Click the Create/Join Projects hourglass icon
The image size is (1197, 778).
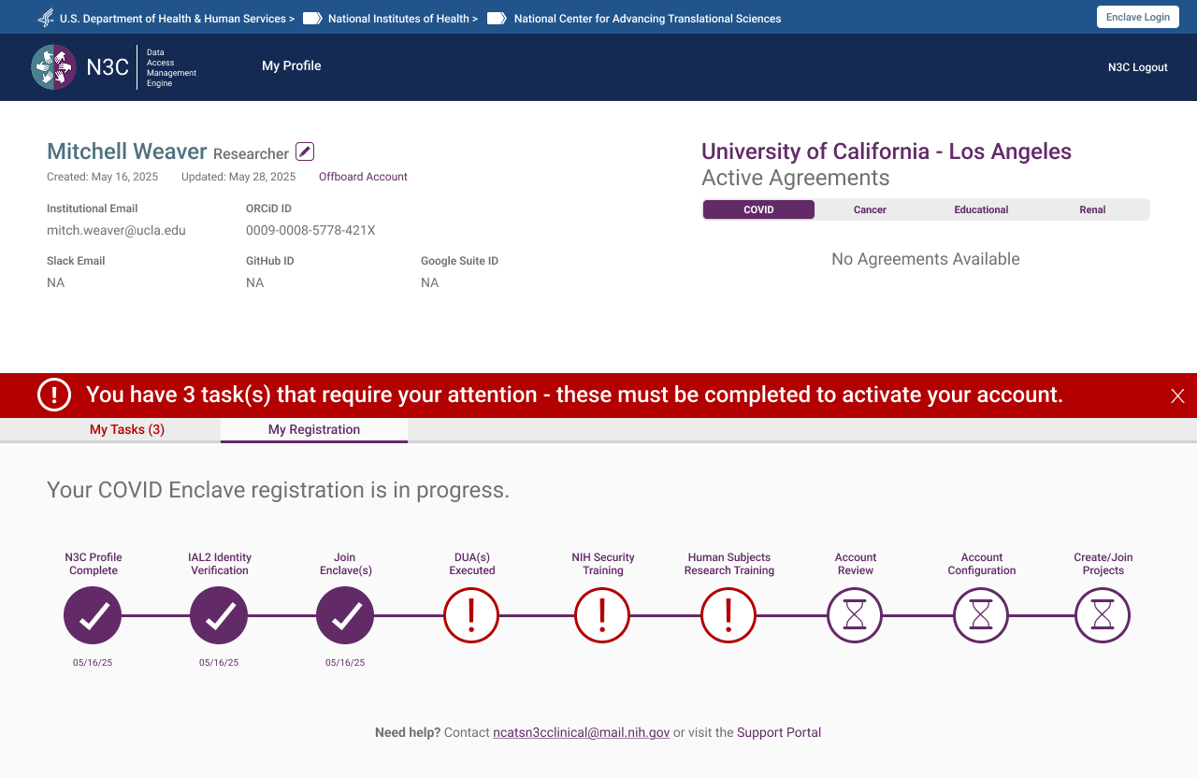tap(1103, 615)
